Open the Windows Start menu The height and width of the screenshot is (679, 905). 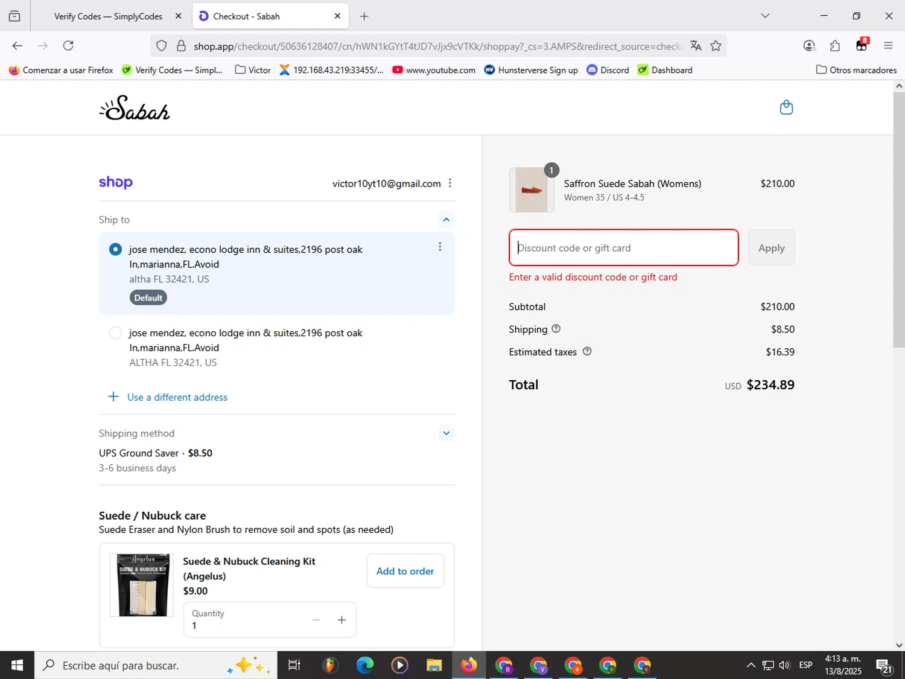[17, 665]
